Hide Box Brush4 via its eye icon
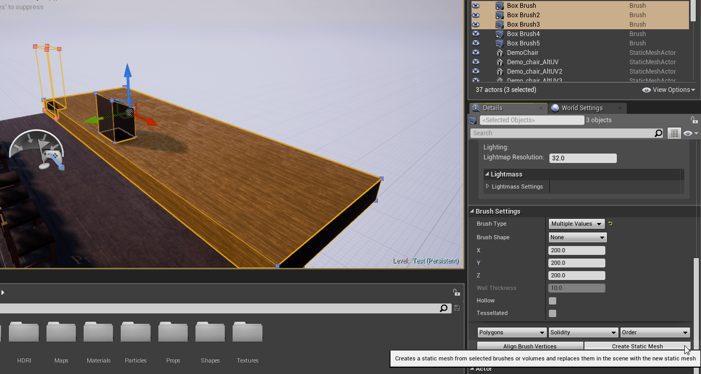This screenshot has height=374, width=701. (476, 34)
